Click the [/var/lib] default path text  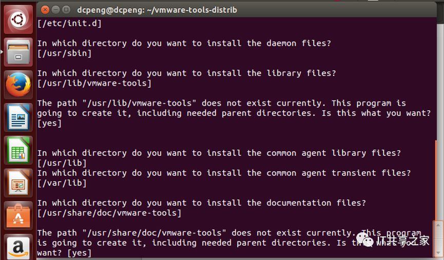click(x=62, y=183)
